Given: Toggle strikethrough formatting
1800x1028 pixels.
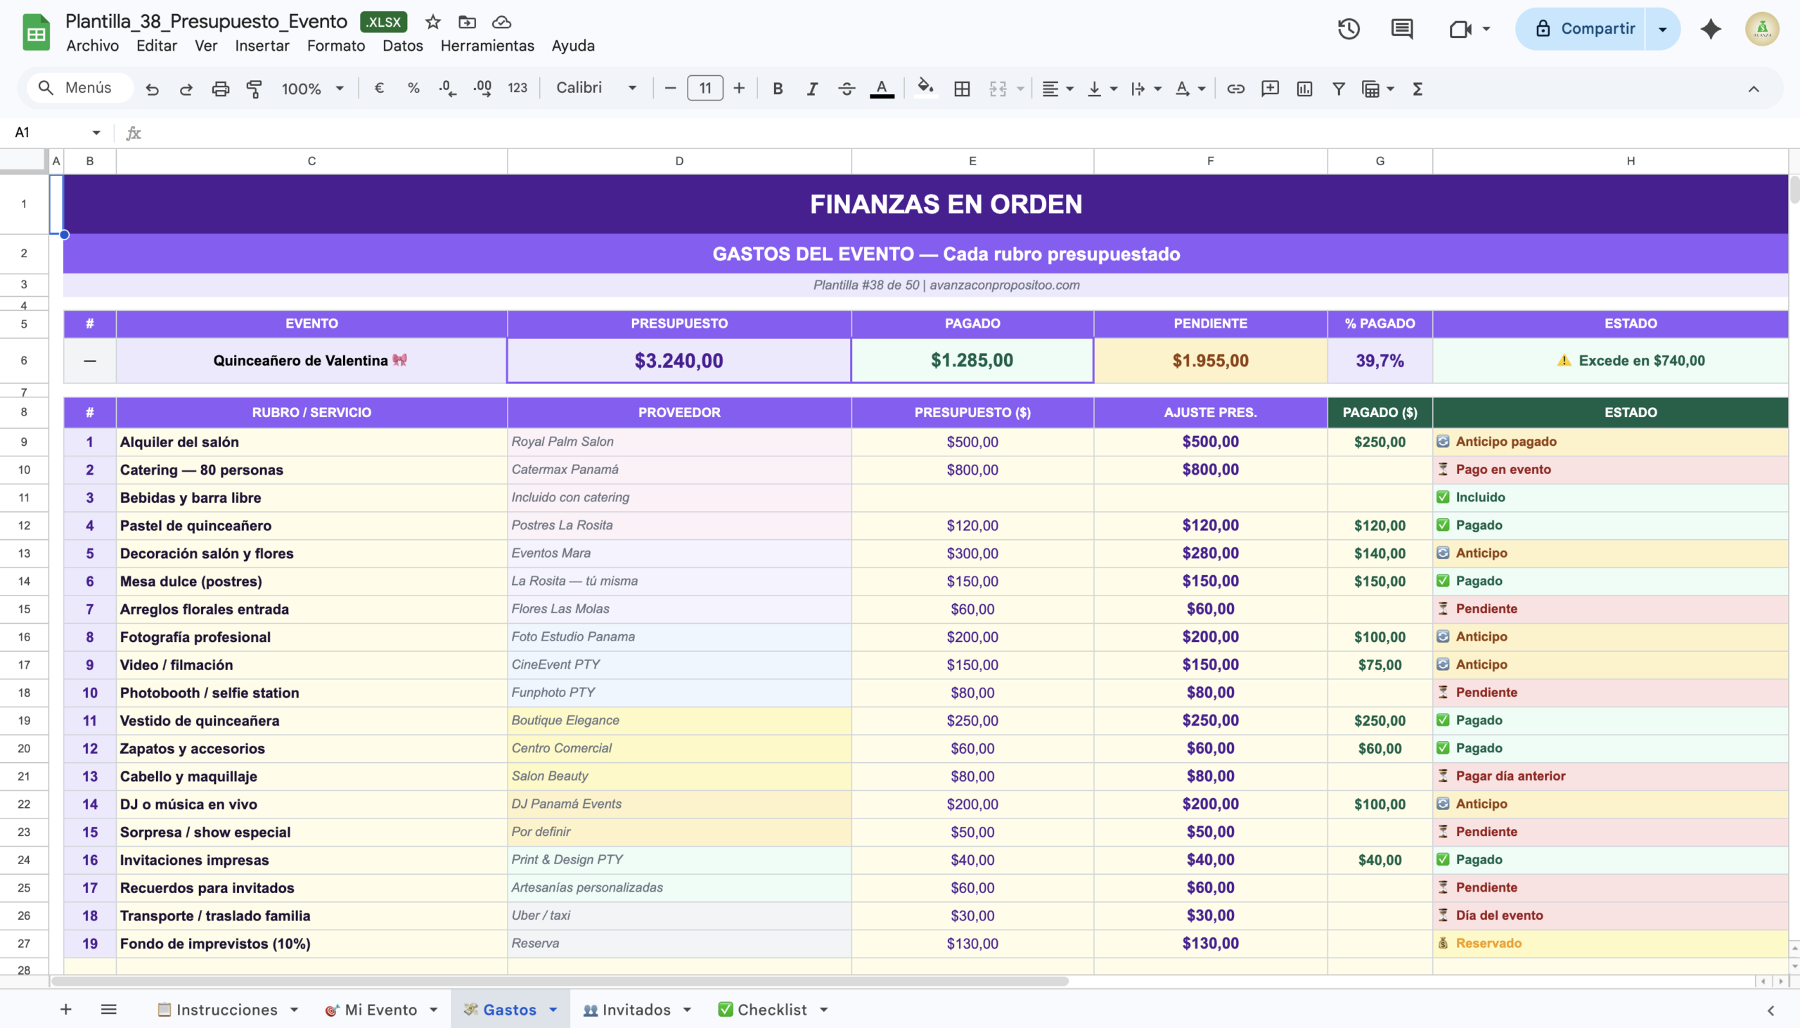Looking at the screenshot, I should pos(847,89).
